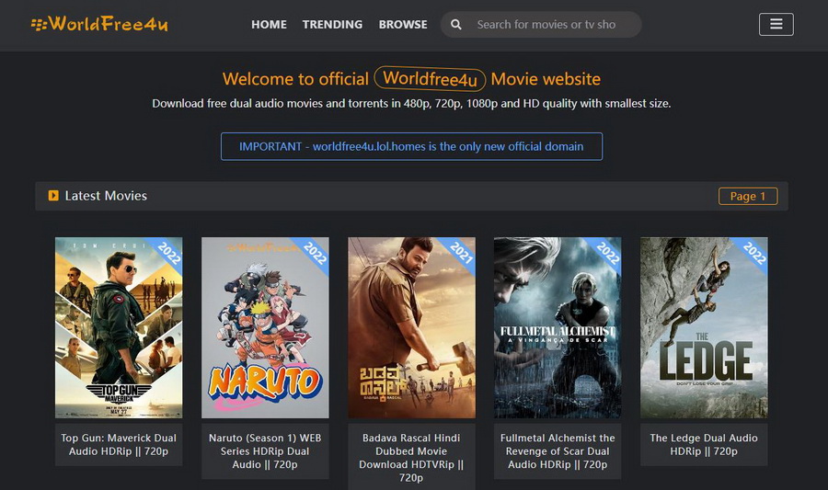828x490 pixels.
Task: Click 'Naruto (Season 1) WEB Series' title
Action: [265, 451]
